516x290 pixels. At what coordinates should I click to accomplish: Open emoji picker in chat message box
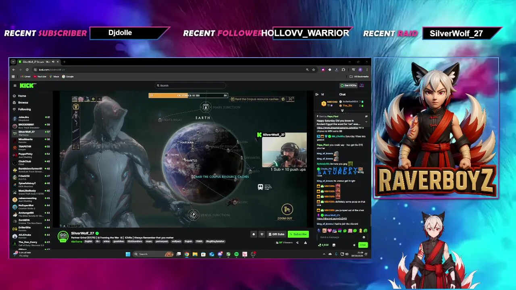pyautogui.click(x=364, y=237)
